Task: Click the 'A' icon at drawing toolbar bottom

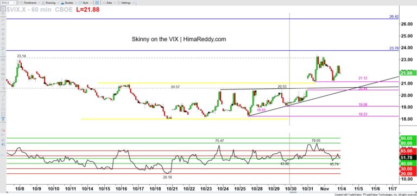Action: click(x=3, y=144)
